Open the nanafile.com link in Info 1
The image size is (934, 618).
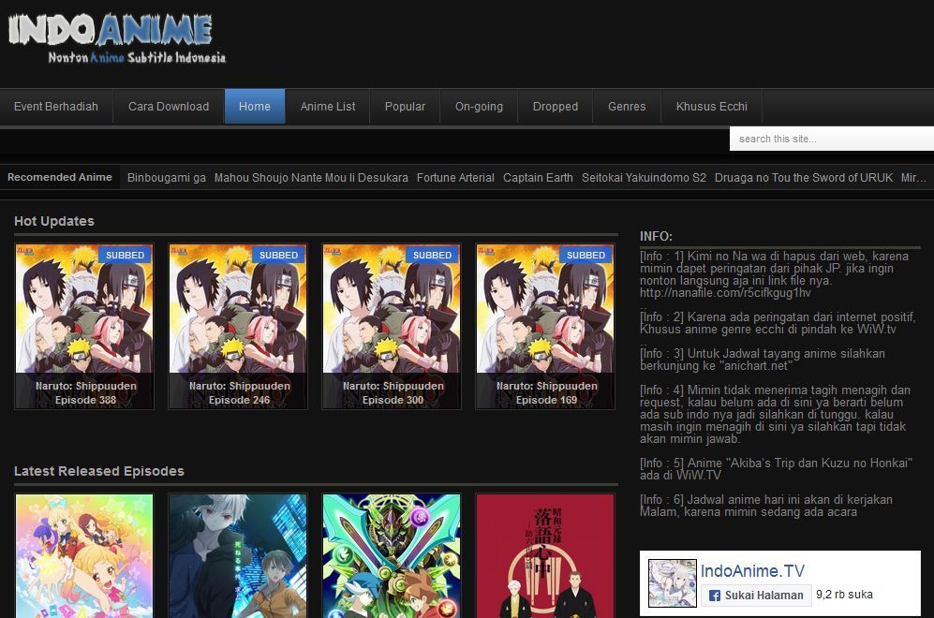(725, 293)
